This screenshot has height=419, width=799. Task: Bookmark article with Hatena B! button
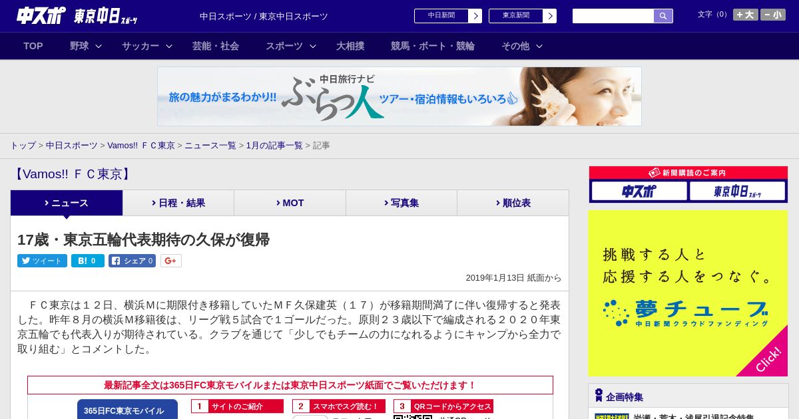coord(88,261)
